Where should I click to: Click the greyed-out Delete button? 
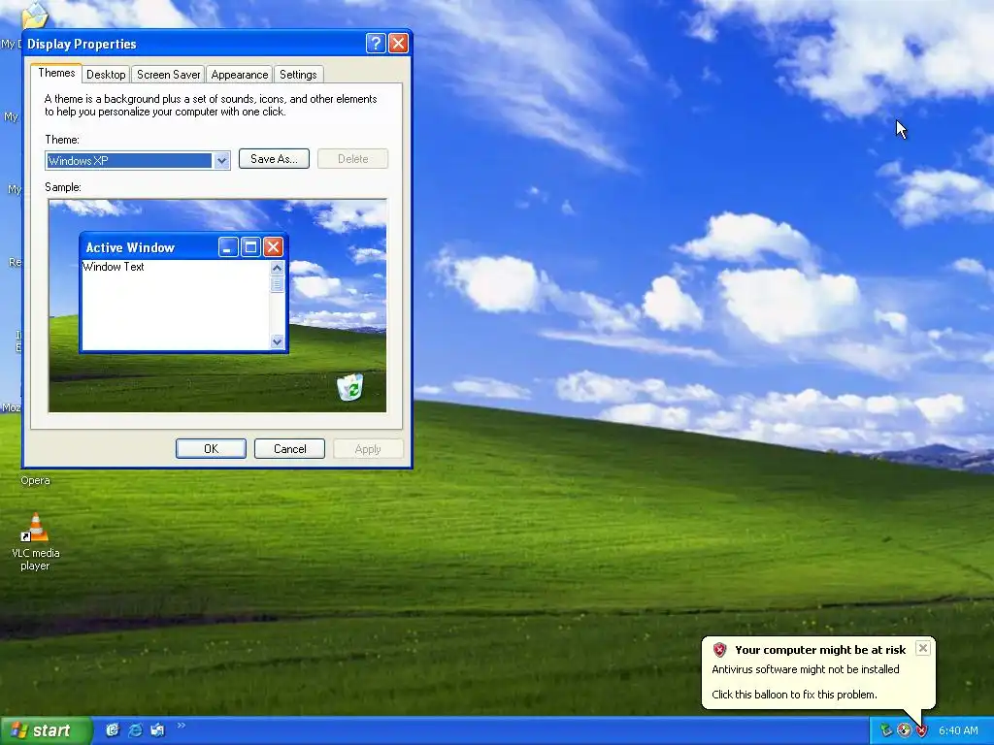click(352, 159)
